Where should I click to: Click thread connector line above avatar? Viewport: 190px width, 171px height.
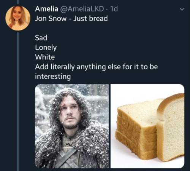point(18,2)
